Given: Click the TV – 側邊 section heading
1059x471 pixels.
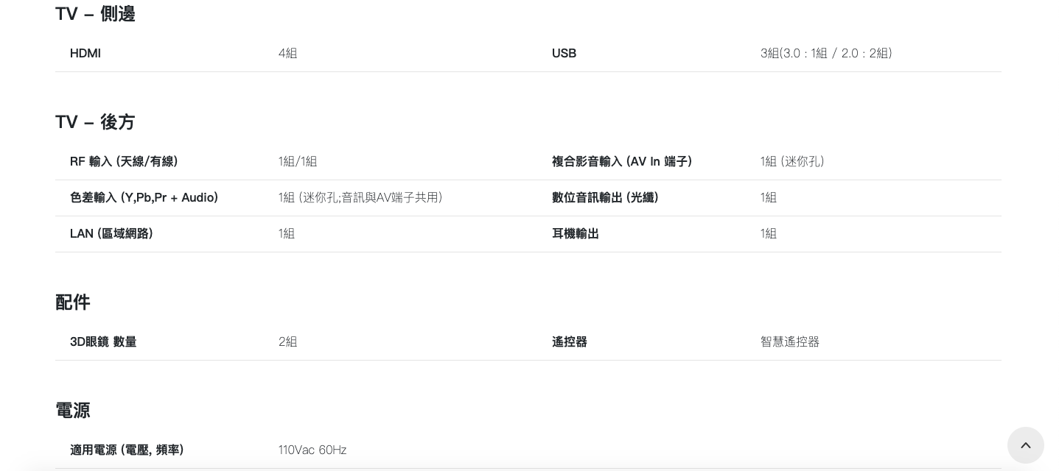Looking at the screenshot, I should pyautogui.click(x=95, y=14).
